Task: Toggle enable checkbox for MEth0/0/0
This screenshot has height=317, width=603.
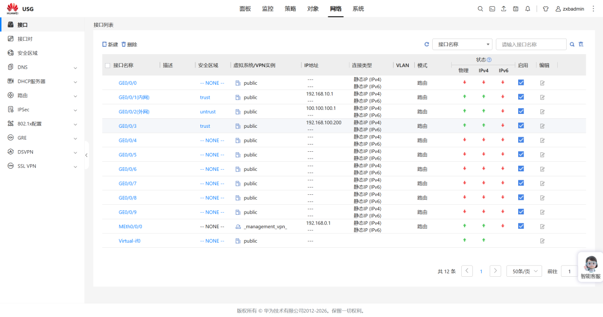Action: click(x=521, y=226)
